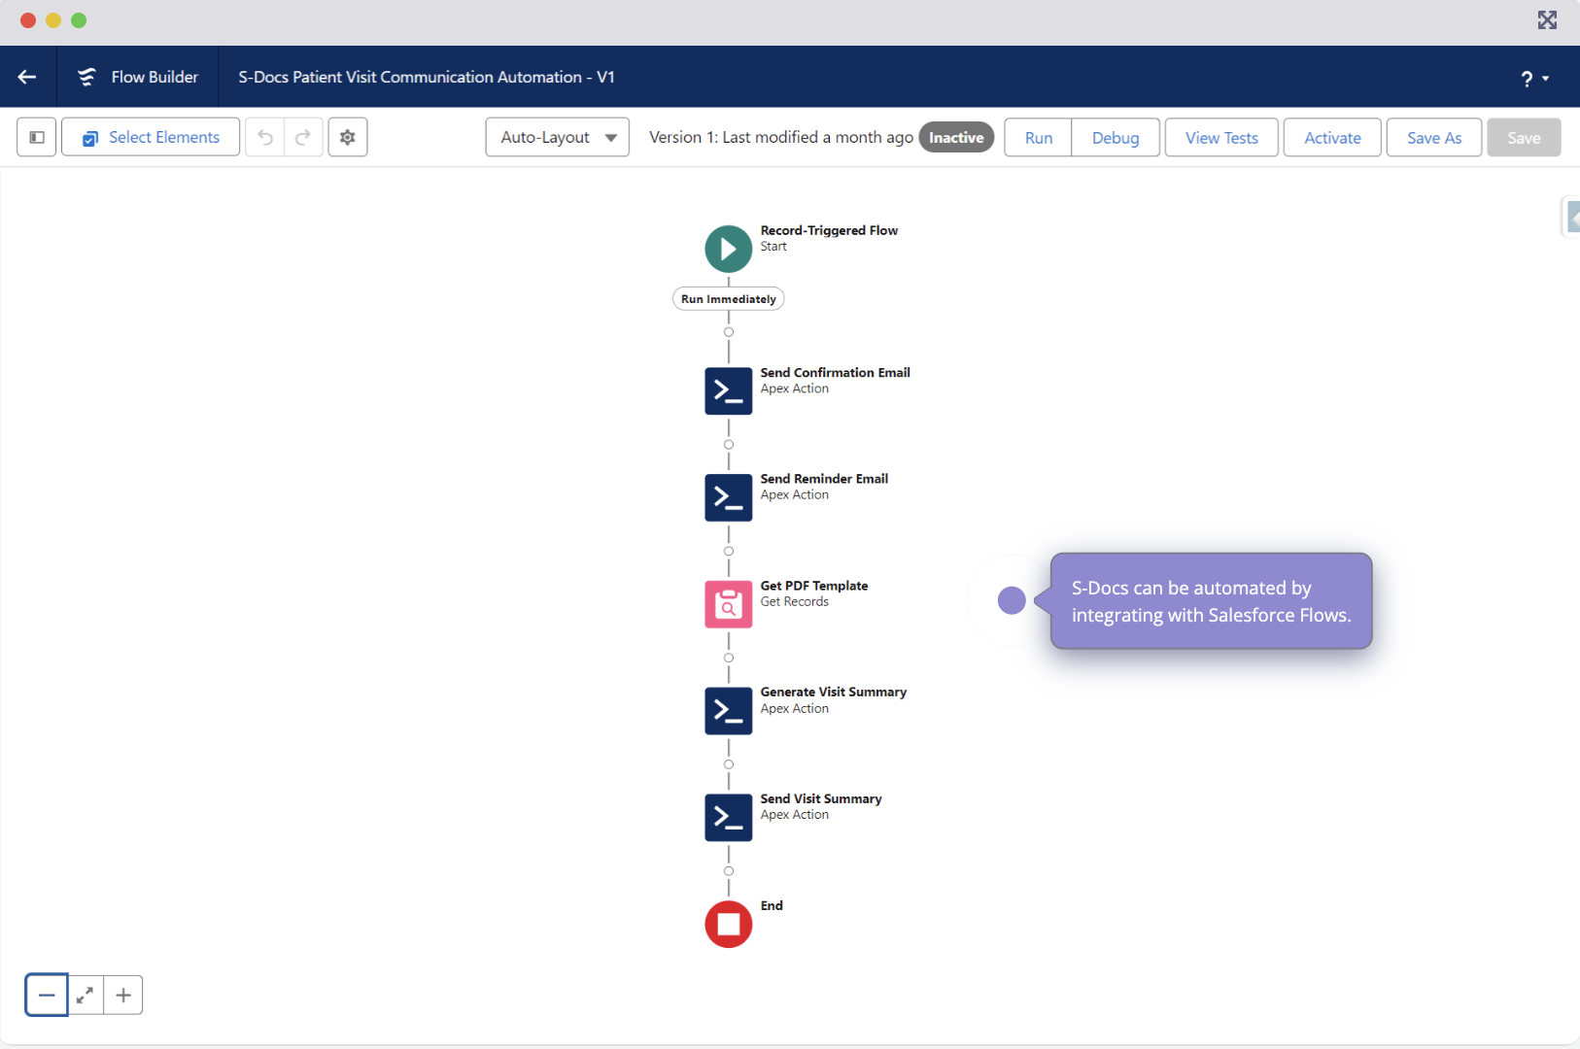
Task: Click Select Elements button
Action: [x=151, y=137]
